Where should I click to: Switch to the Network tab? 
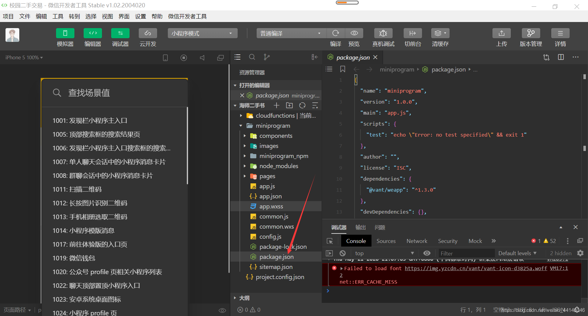[x=417, y=241]
